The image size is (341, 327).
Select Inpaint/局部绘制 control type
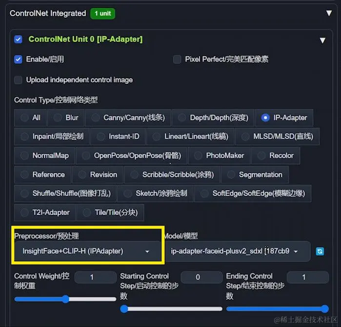52,136
